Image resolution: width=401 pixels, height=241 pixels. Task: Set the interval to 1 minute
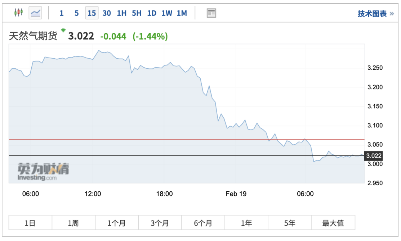[x=62, y=13]
